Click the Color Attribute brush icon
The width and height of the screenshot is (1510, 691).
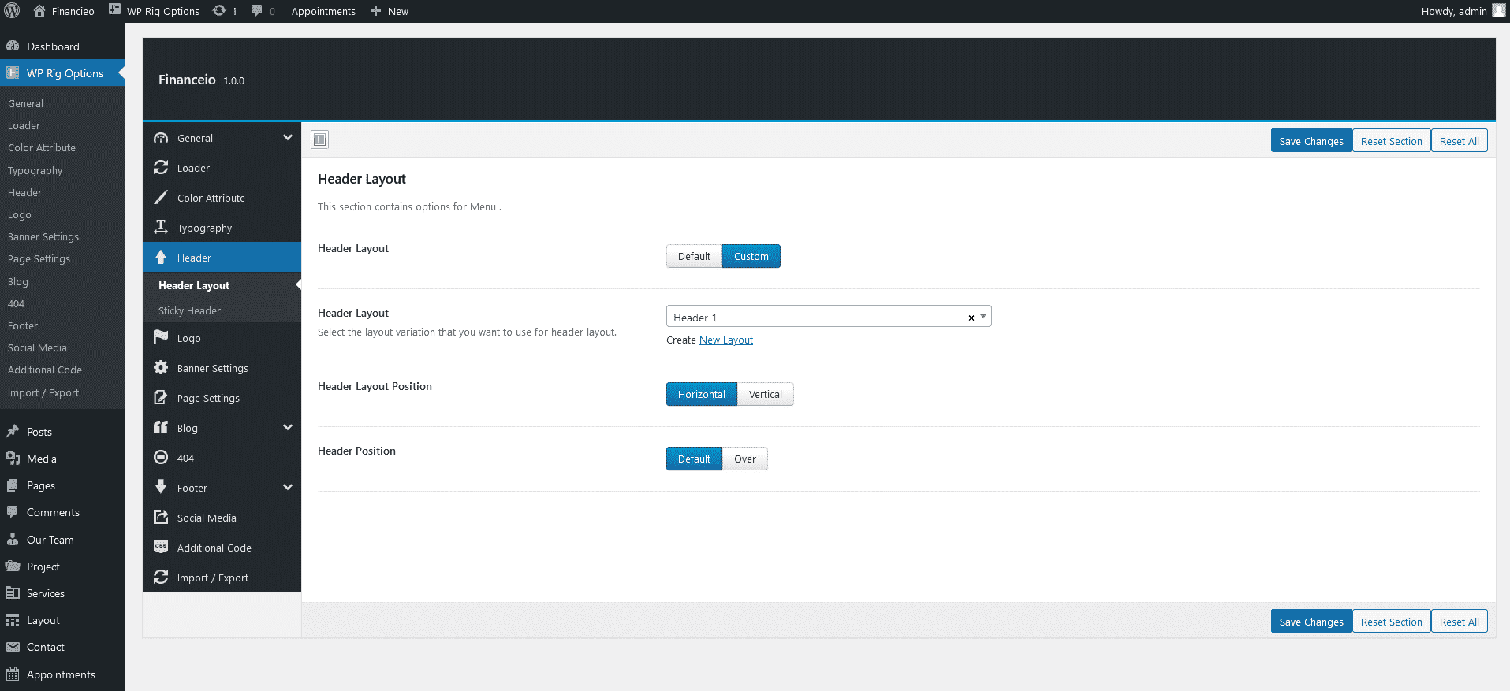click(161, 198)
